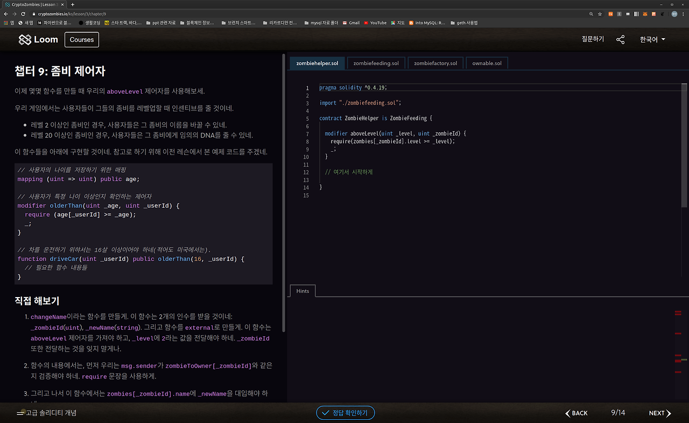The width and height of the screenshot is (689, 423).
Task: Click the 'require(zombies[_zombieId].level >= _level);' line
Action: 393,141
